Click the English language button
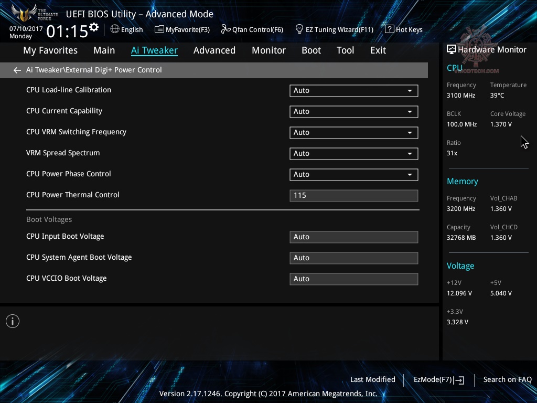Viewport: 537px width, 403px height. (x=127, y=29)
